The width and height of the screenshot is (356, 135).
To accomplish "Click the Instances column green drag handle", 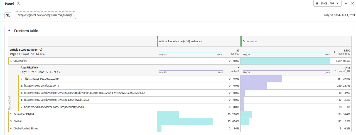I will click(158, 41).
